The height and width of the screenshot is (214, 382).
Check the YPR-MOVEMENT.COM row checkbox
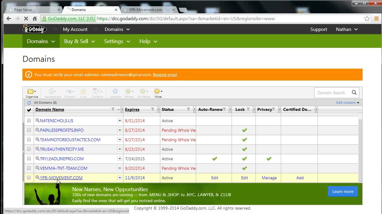click(29, 178)
